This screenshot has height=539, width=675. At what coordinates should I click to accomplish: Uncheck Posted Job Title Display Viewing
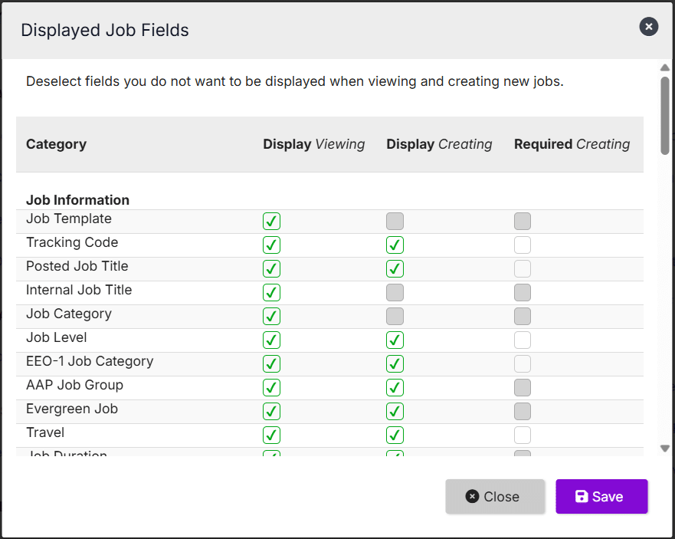click(271, 269)
